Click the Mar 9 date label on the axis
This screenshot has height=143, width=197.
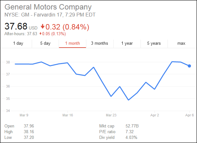[x=24, y=115]
